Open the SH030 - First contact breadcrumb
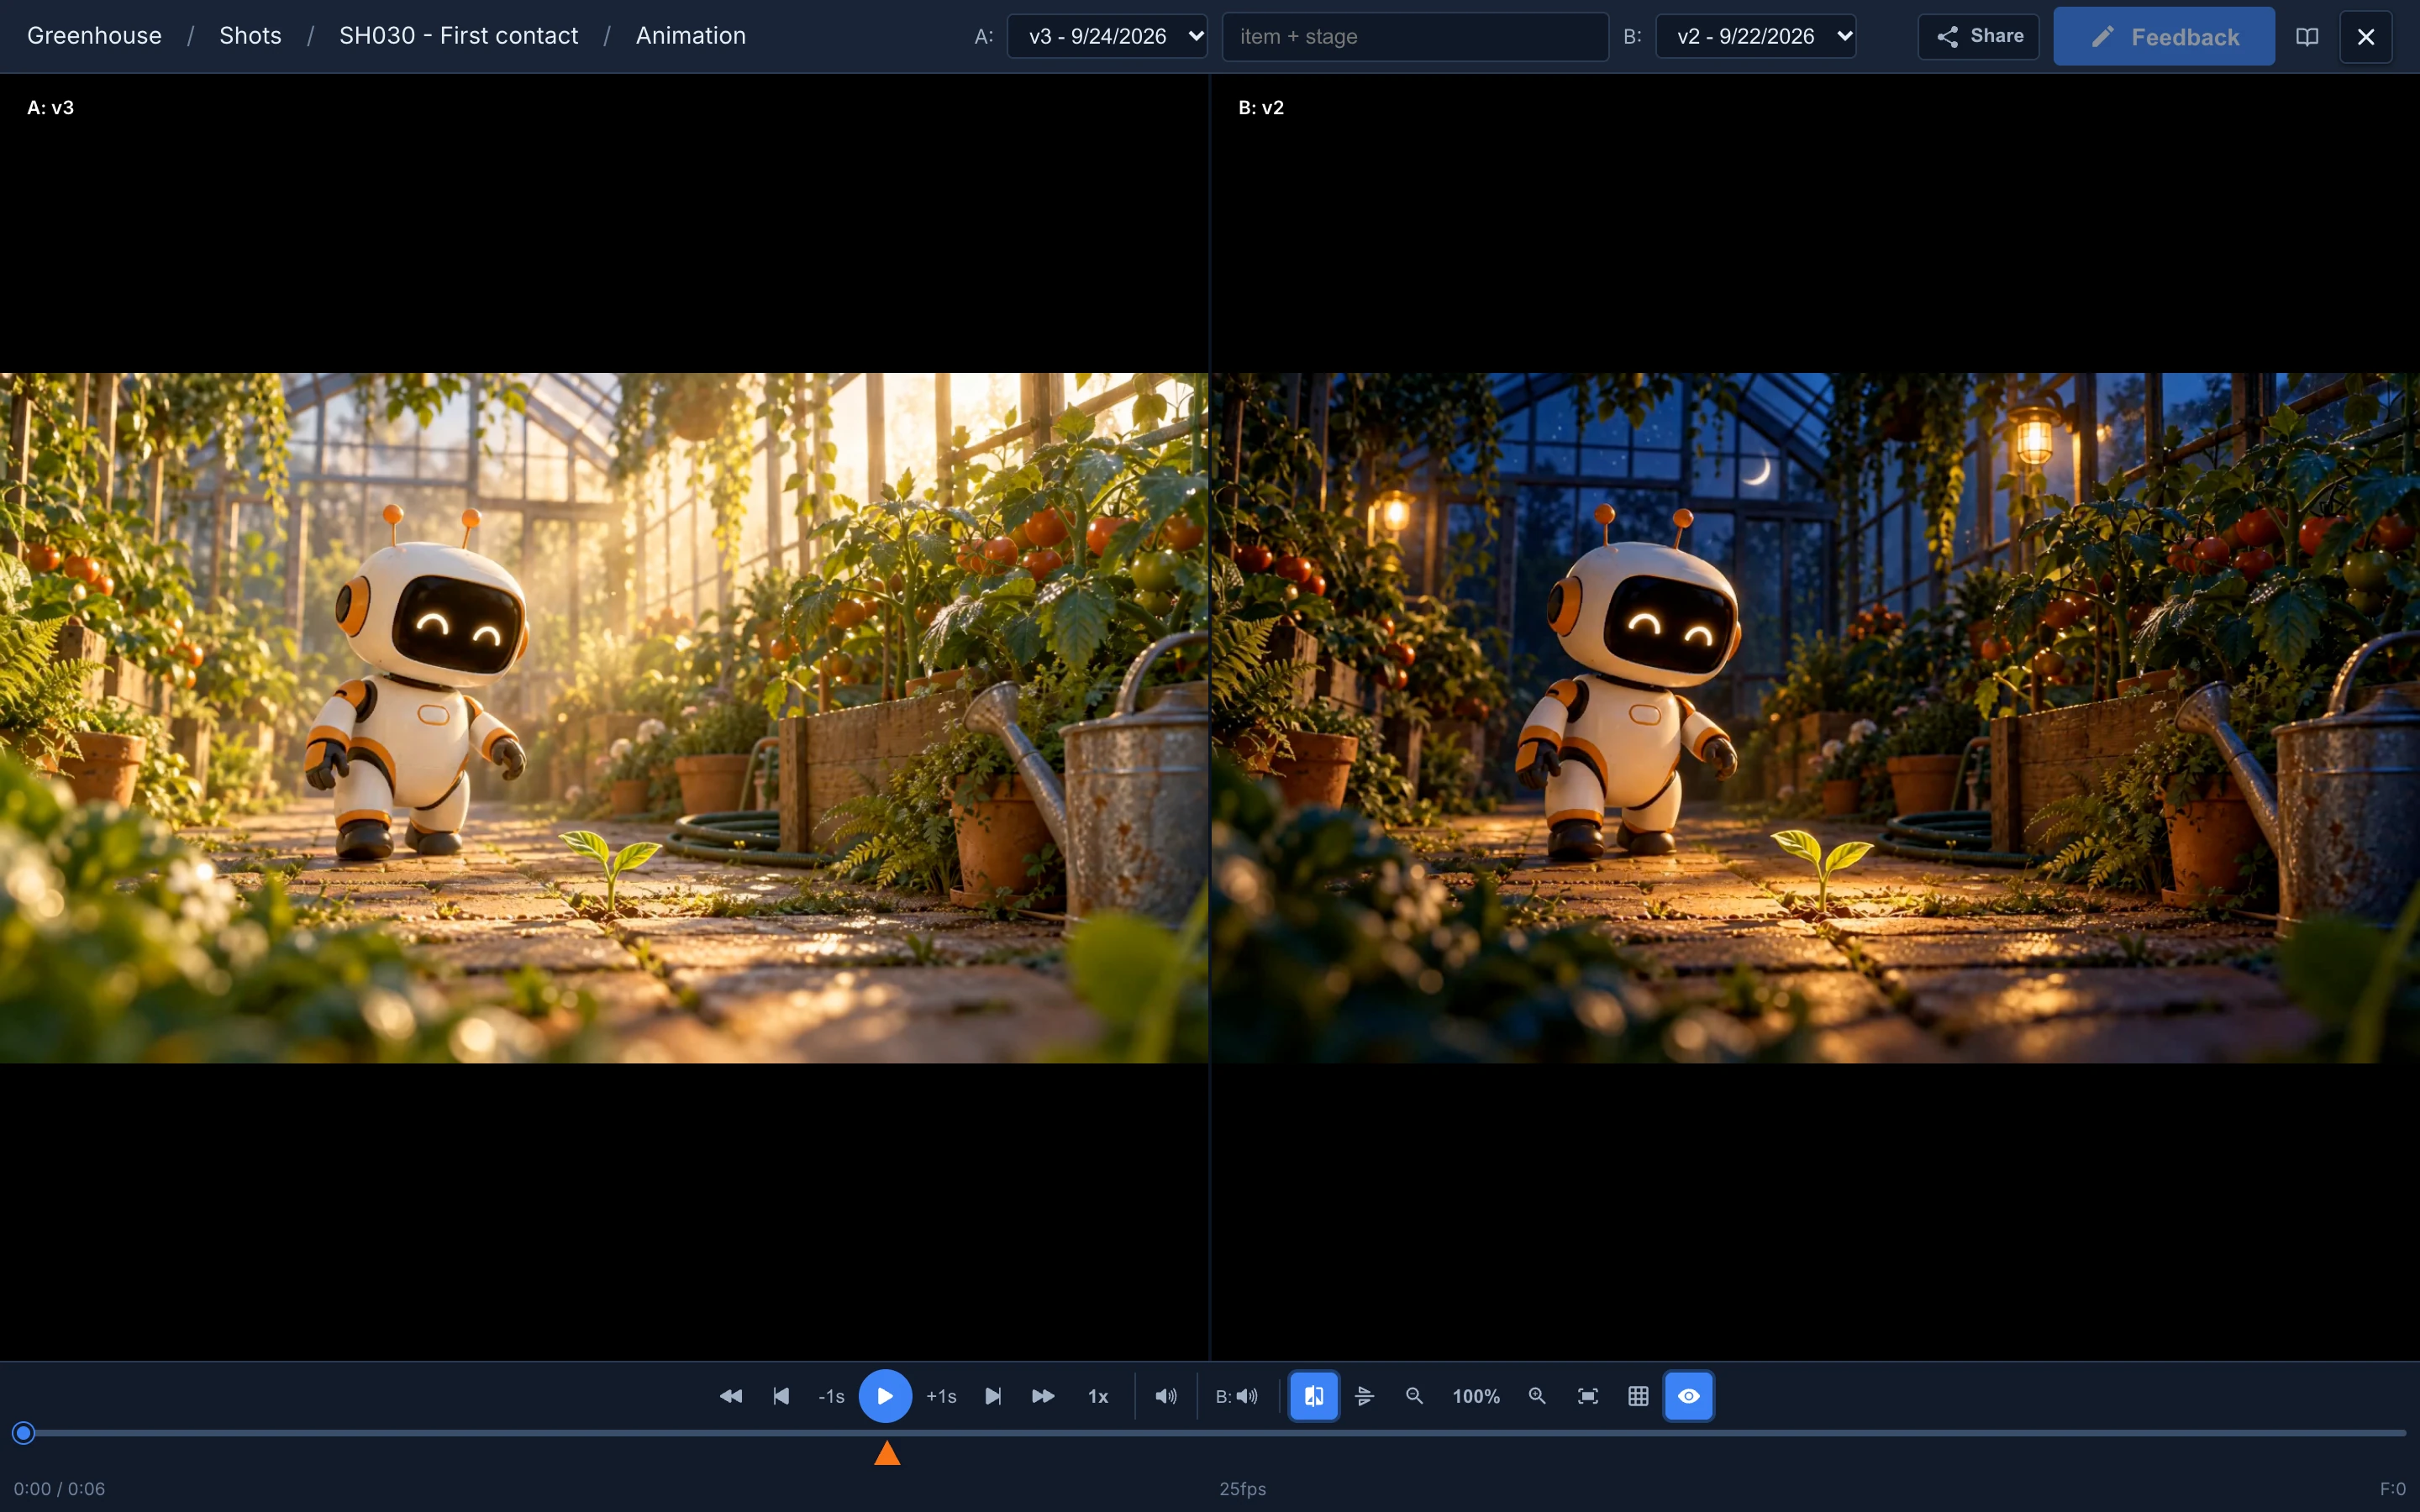This screenshot has width=2420, height=1512. [x=458, y=36]
